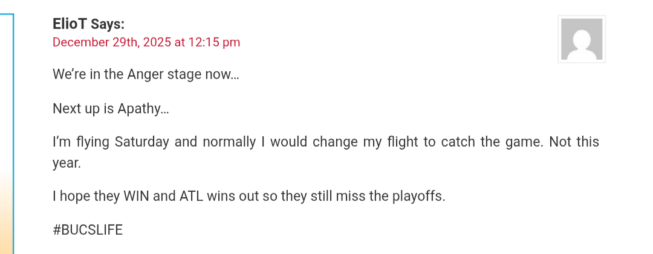The image size is (653, 254).
Task: Click the word "hope" in the last sentence
Action: pyautogui.click(x=76, y=197)
